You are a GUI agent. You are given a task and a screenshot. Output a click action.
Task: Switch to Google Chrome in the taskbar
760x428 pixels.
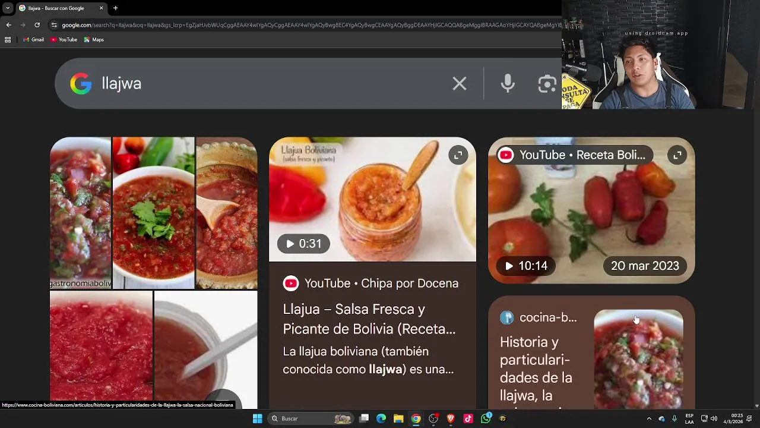tap(416, 418)
